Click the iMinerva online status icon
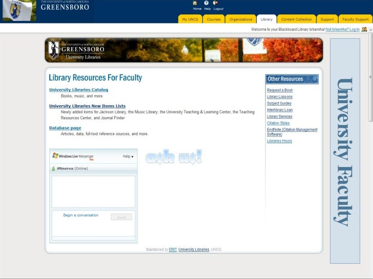This screenshot has height=279, width=373. point(53,169)
